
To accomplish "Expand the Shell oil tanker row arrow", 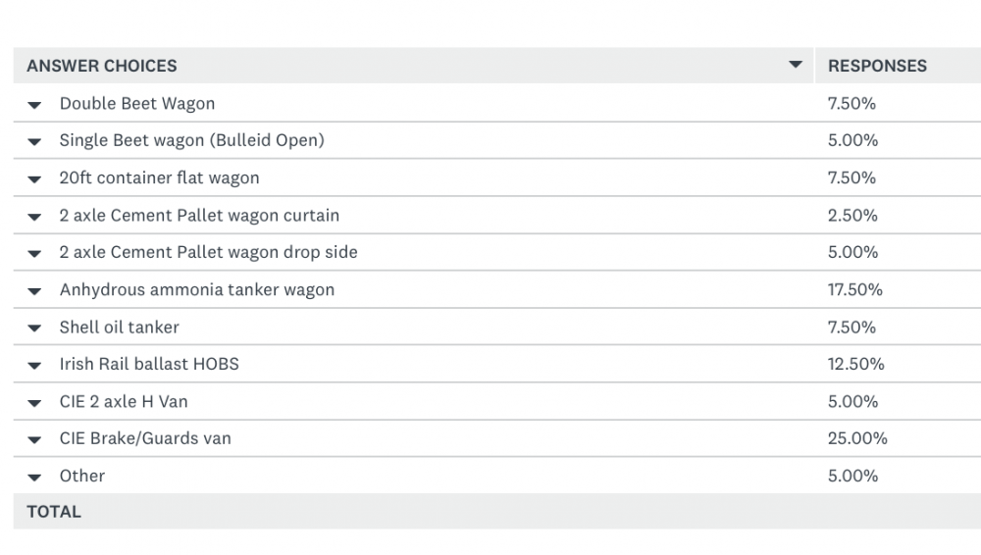I will click(x=35, y=328).
